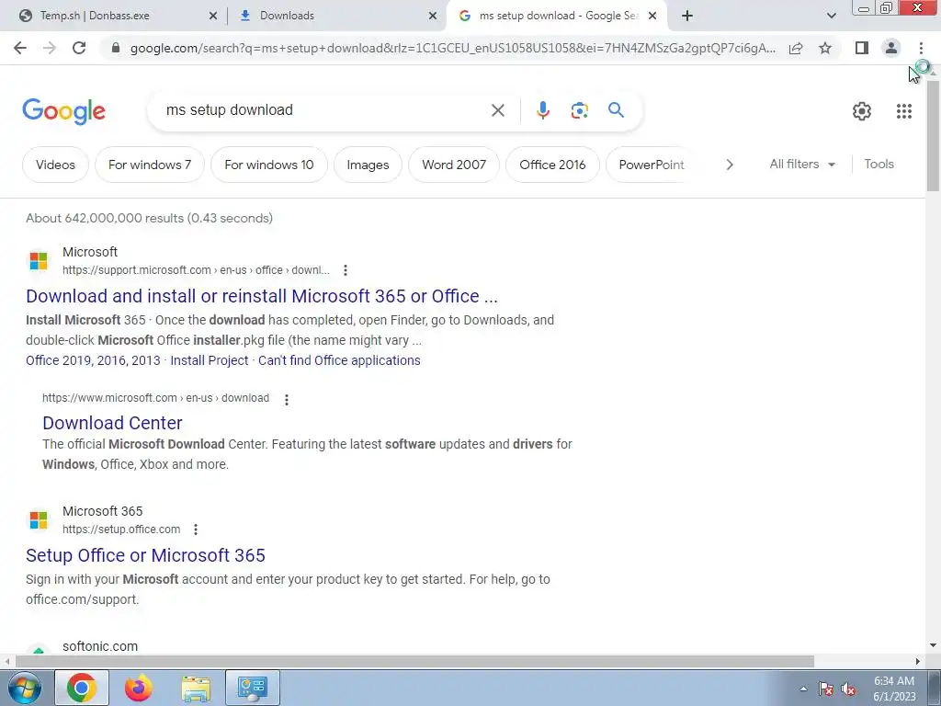
Task: Click the Microsoft favicon of first result
Action: click(39, 261)
